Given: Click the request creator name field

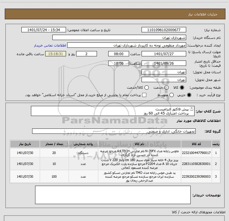Looking at the screenshot, I should click(x=127, y=45).
